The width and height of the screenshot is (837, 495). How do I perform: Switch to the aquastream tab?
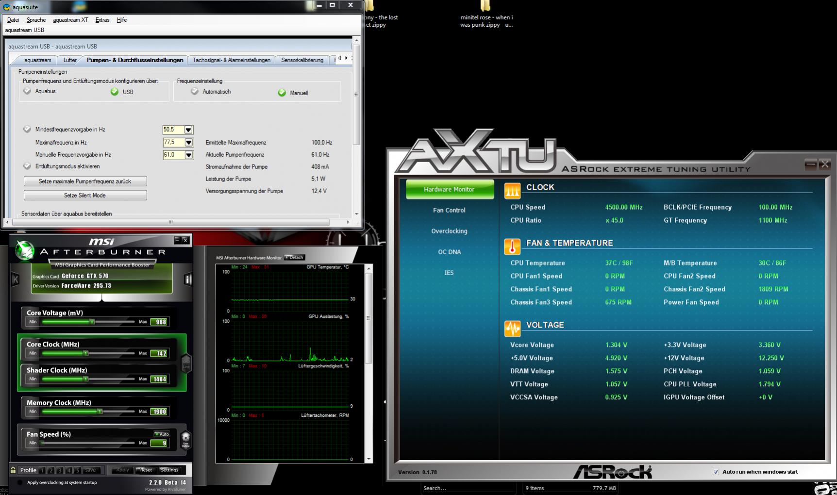pyautogui.click(x=38, y=60)
